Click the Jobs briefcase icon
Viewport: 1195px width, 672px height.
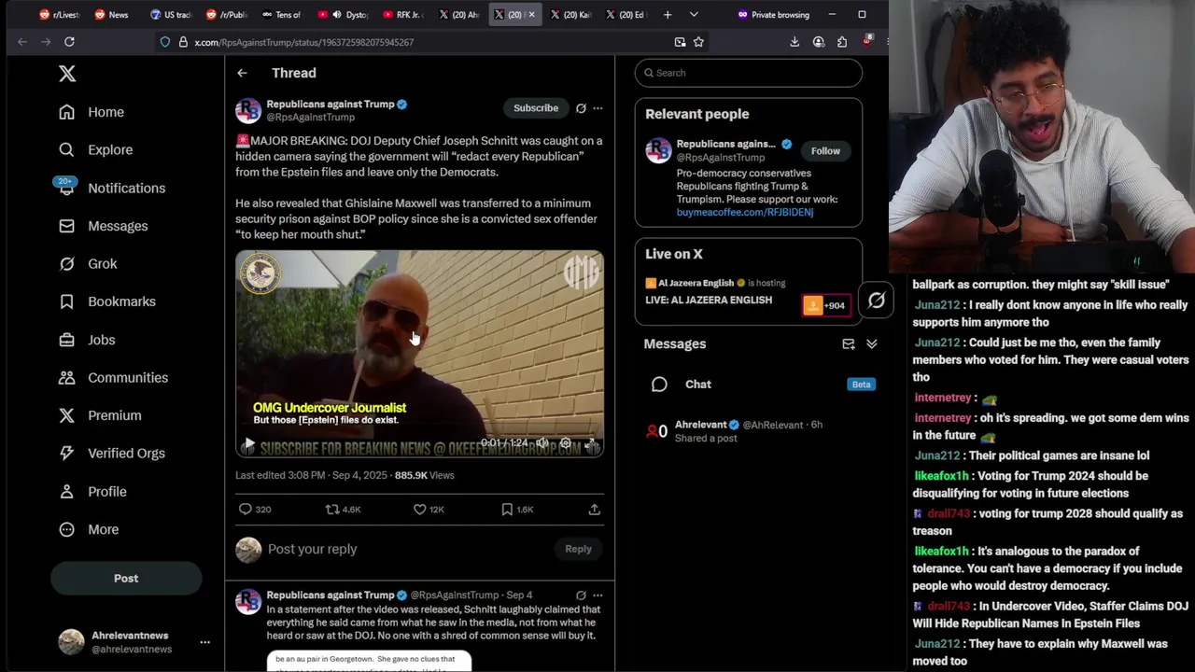coord(66,340)
